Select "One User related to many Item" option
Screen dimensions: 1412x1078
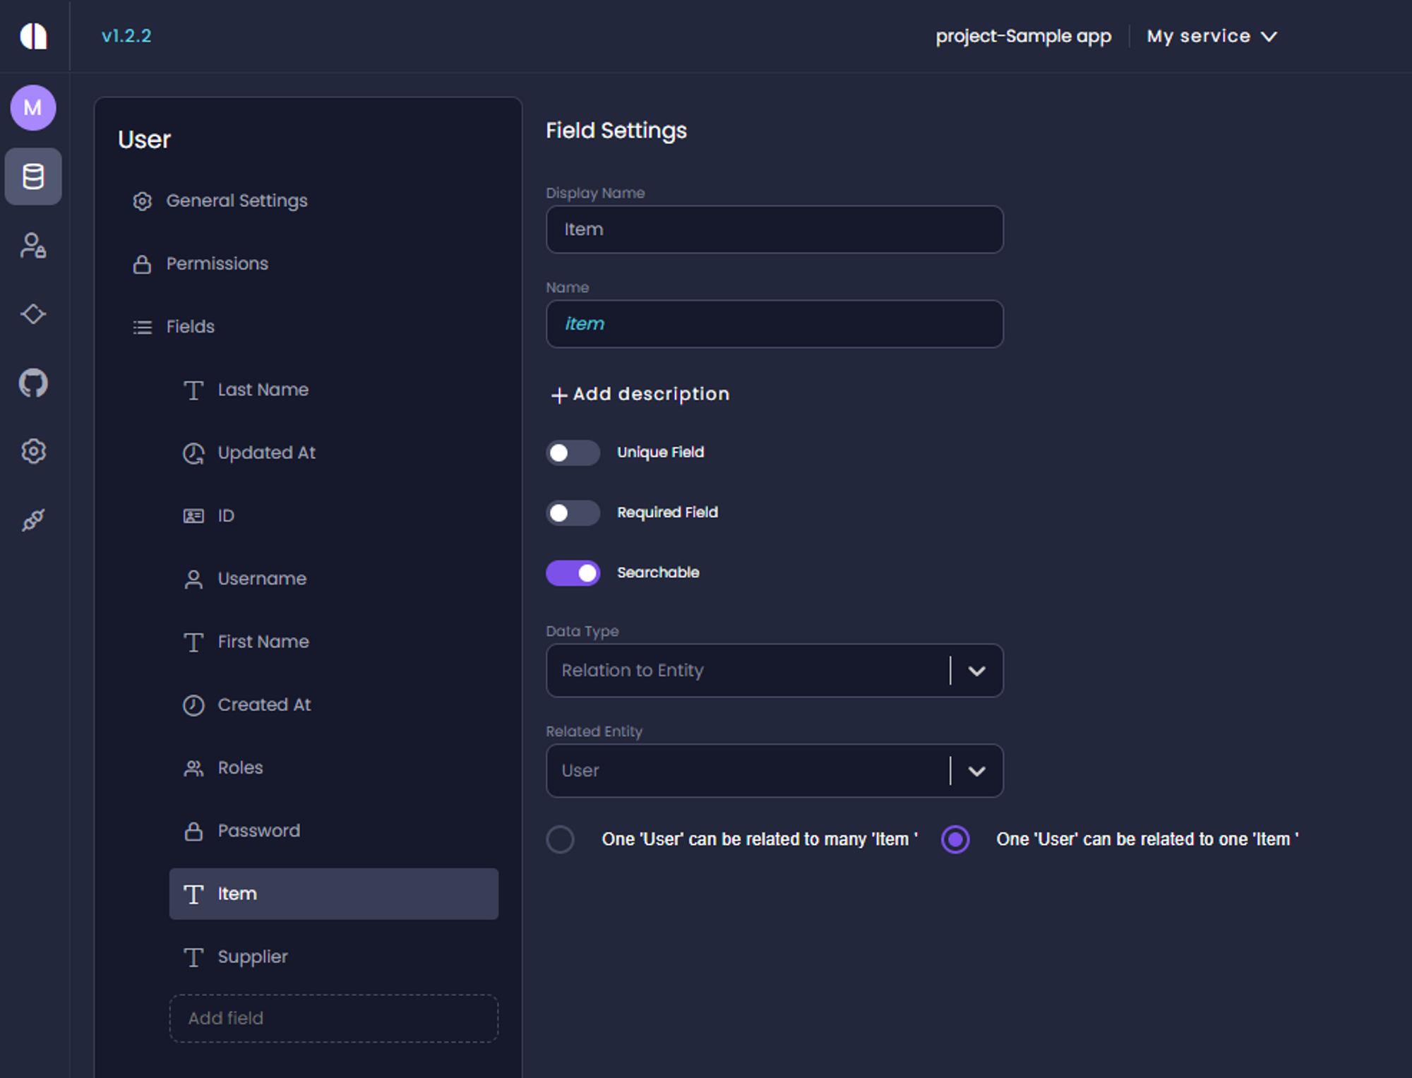tap(561, 839)
